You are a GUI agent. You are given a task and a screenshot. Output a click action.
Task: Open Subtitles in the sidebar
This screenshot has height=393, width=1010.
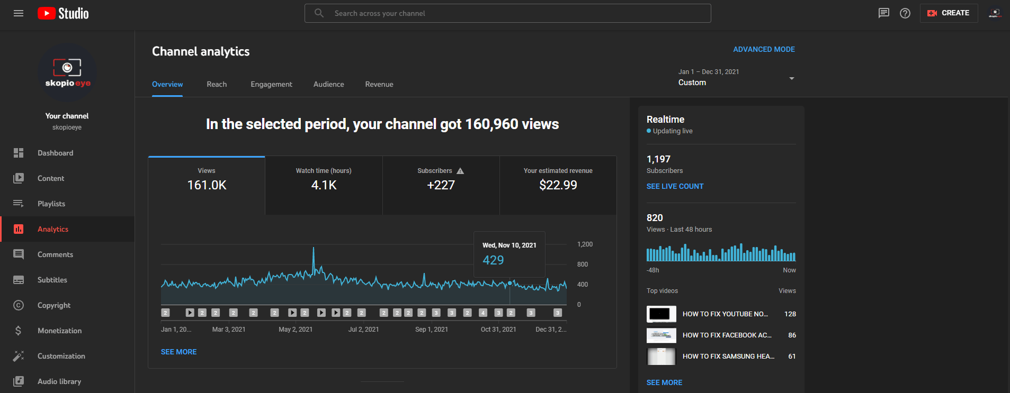tap(52, 280)
